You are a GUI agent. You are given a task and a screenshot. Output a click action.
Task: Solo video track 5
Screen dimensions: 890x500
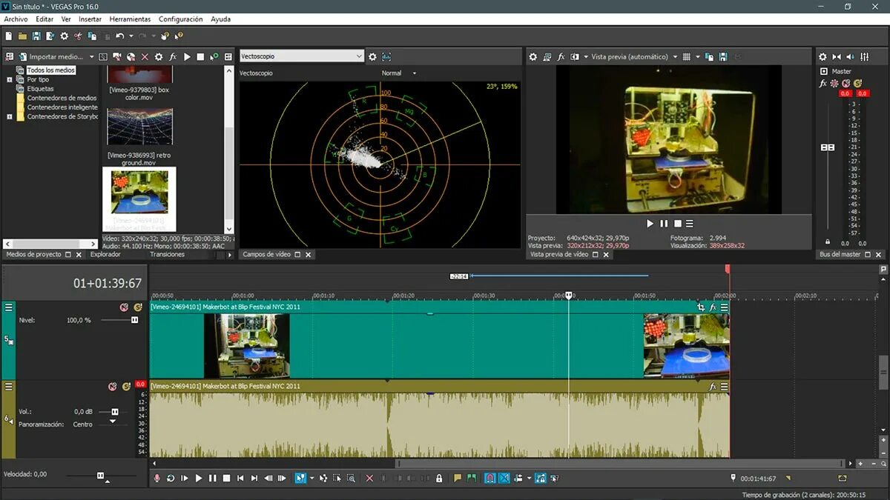pos(137,307)
